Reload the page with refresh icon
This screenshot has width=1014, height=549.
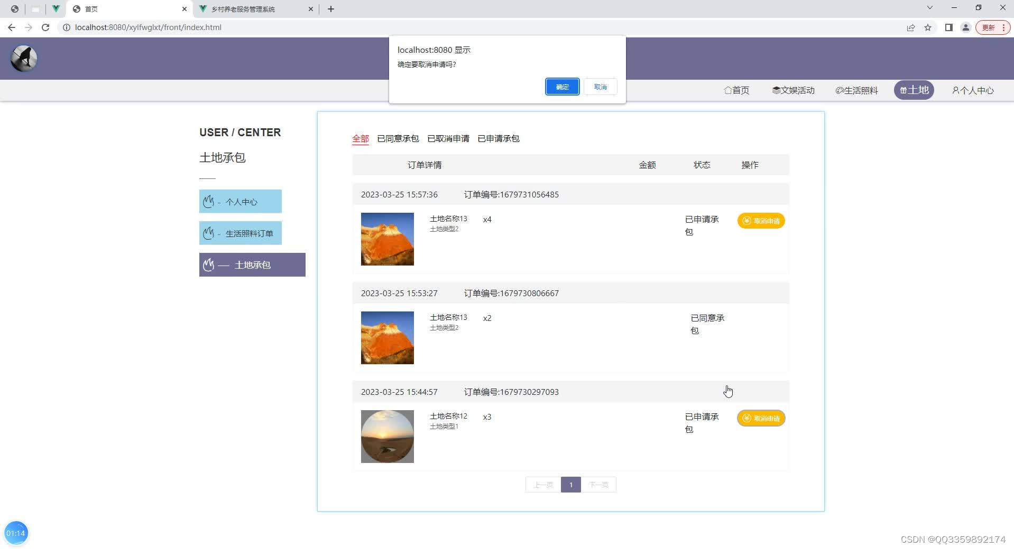coord(45,27)
